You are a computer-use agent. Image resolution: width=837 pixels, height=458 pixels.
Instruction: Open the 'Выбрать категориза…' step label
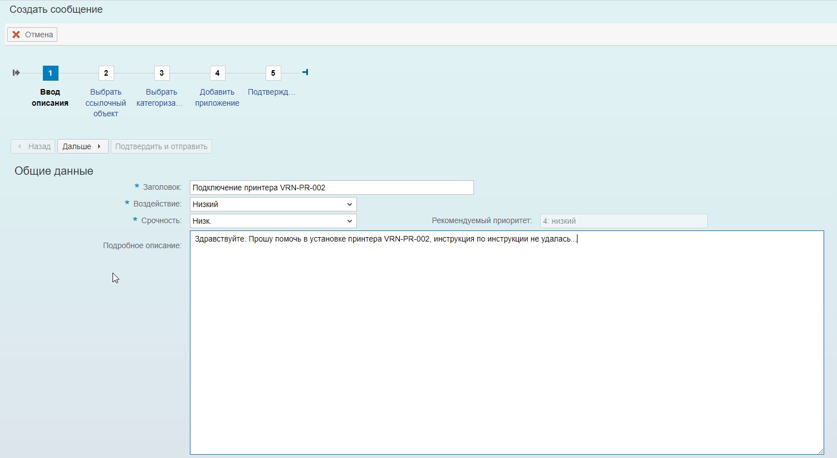click(160, 97)
